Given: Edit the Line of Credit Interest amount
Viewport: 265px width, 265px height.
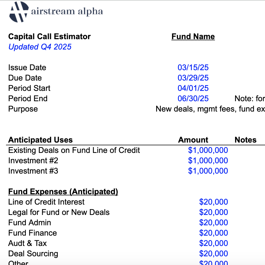Looking at the screenshot, I should point(213,202).
